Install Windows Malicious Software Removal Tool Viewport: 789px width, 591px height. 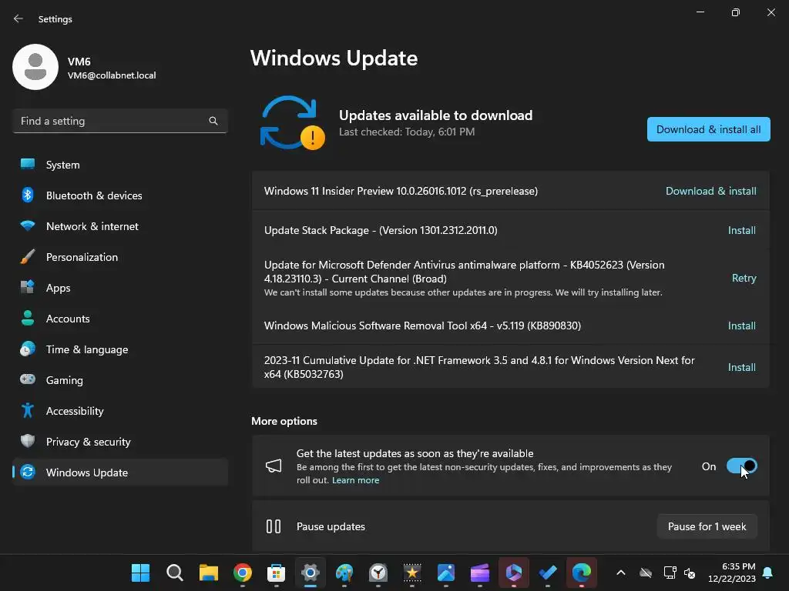742,326
